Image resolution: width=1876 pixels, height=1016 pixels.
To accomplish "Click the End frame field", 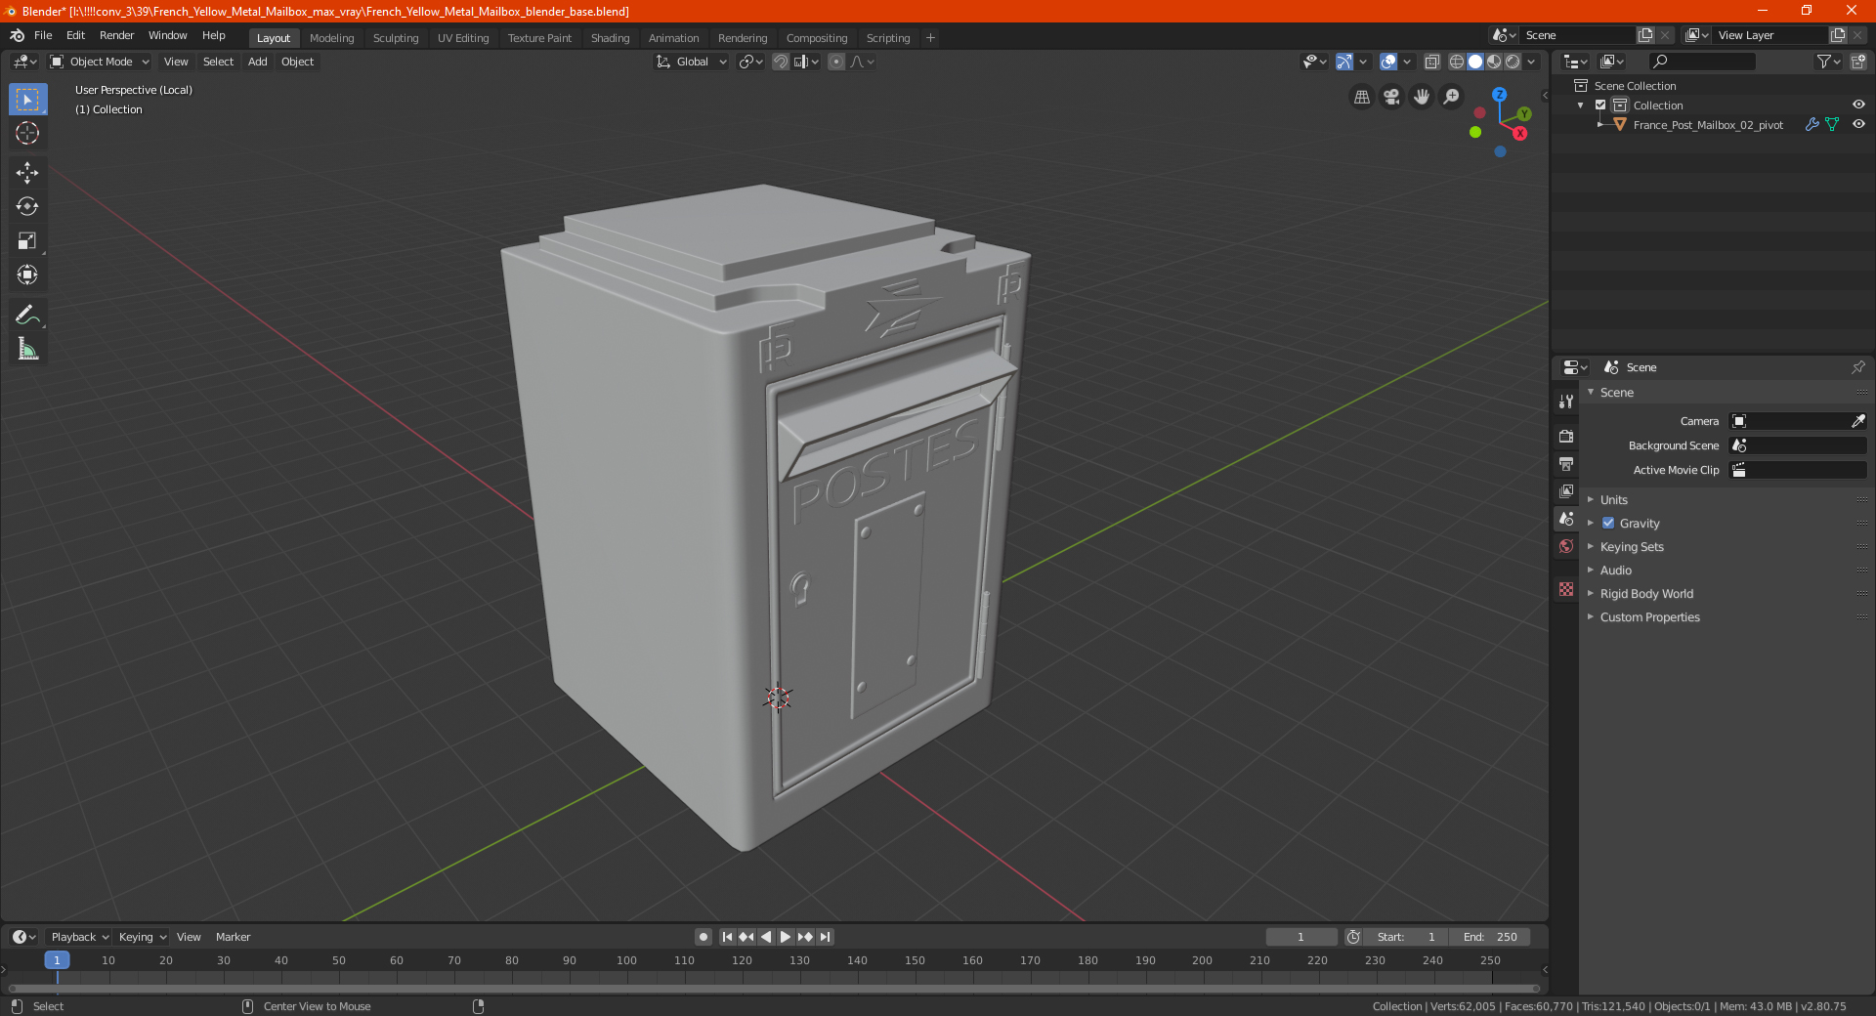I will (x=1489, y=937).
